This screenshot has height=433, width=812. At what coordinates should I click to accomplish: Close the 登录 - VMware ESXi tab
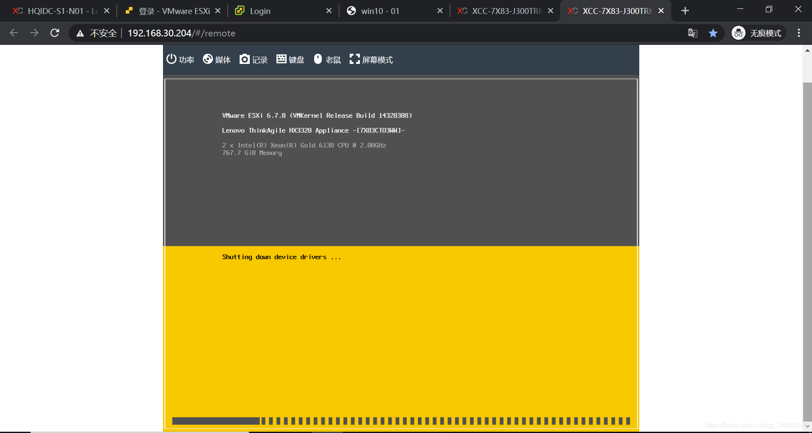(218, 11)
